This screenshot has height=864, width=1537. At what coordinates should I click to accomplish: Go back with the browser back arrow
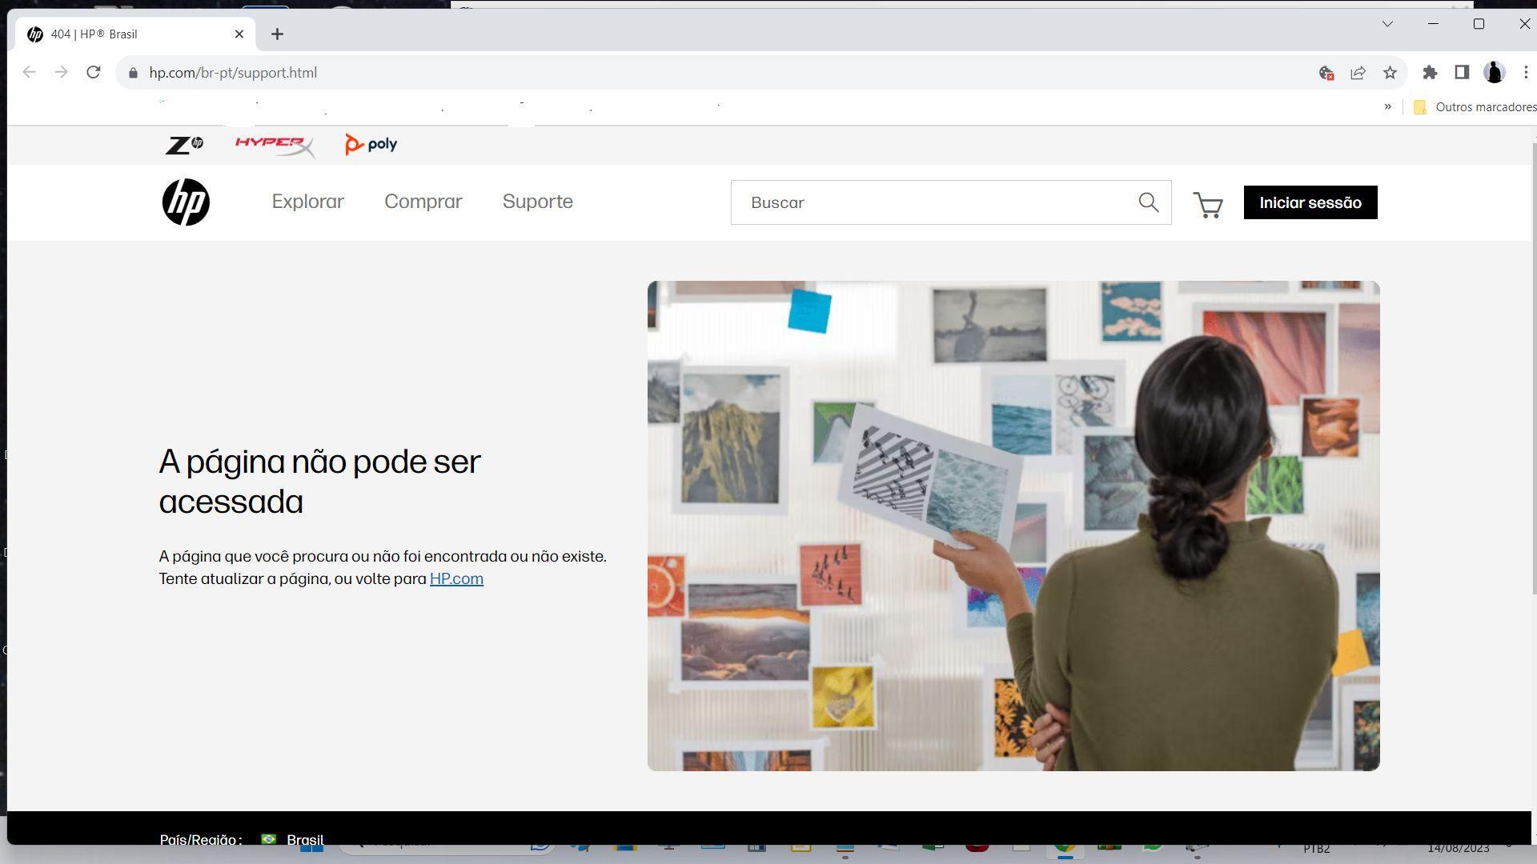30,72
